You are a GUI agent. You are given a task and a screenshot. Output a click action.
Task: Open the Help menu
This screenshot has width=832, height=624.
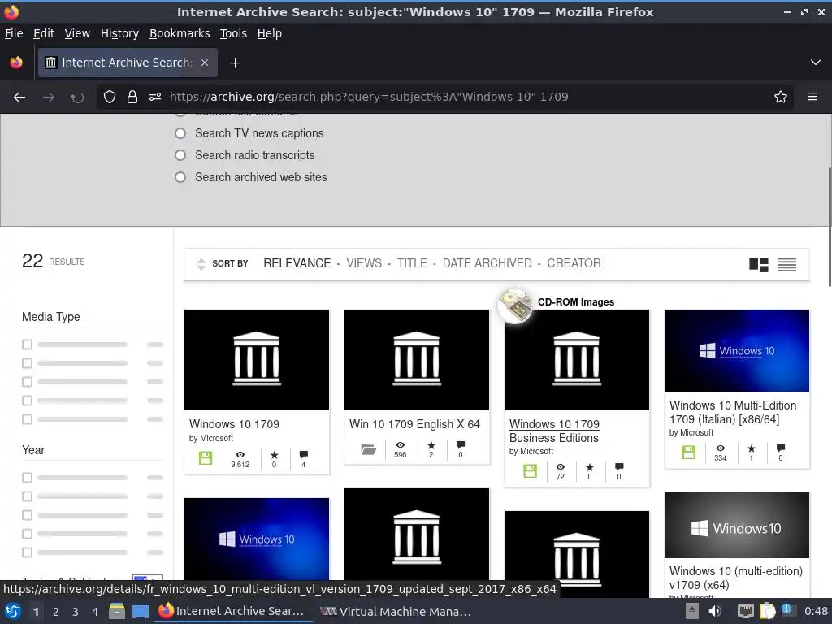(270, 33)
